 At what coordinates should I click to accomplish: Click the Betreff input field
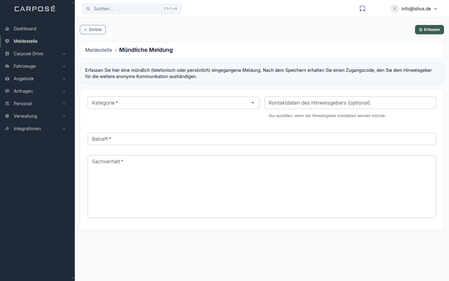pos(262,139)
